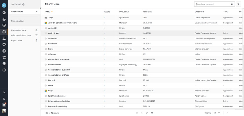Open the settings gear icon in sidebar

4,70
